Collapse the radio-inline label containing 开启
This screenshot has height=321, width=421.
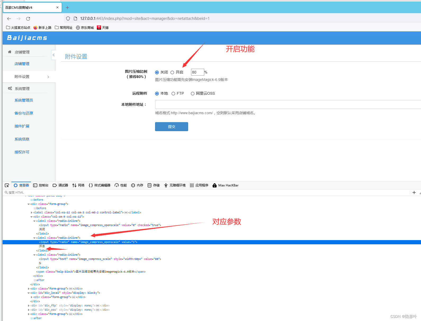(34, 238)
